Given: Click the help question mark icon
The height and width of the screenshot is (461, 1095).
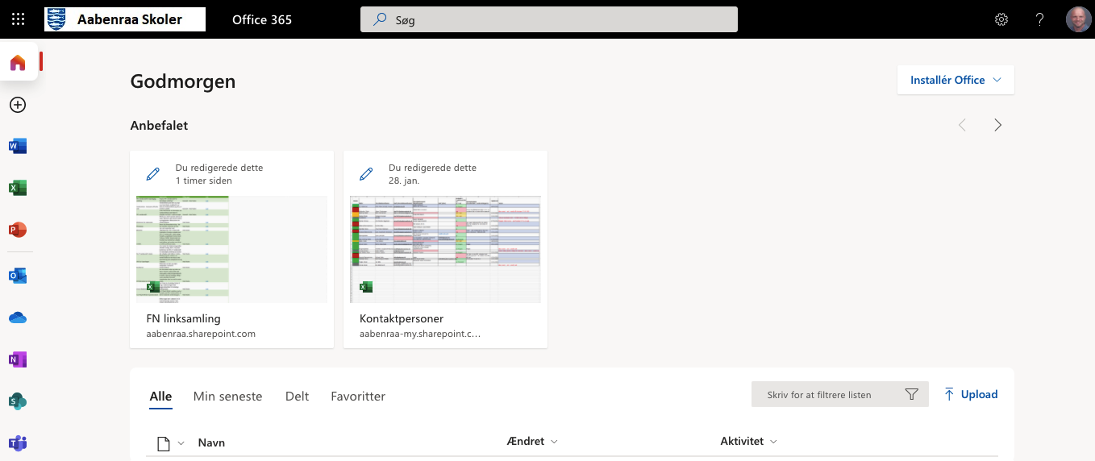Looking at the screenshot, I should [1040, 19].
